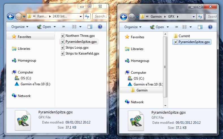Open the Current folder
The image size is (223, 139).
tap(184, 36)
